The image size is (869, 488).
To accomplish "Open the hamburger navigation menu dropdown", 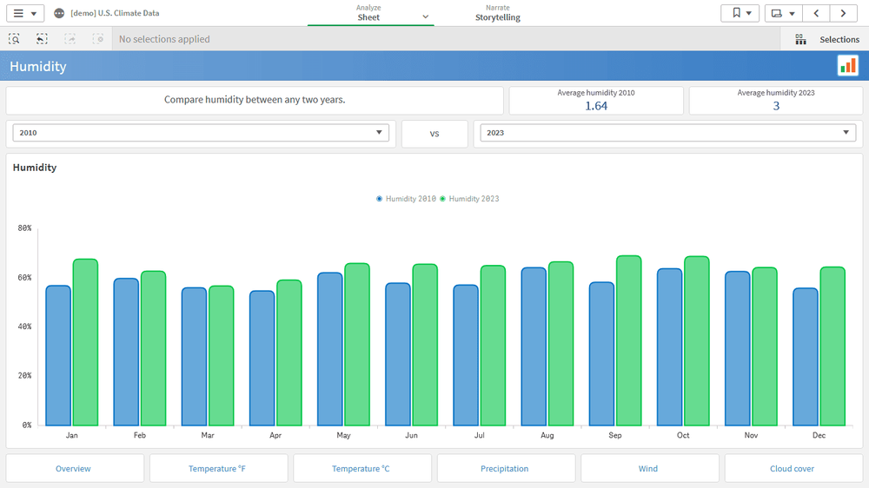I will 23,13.
